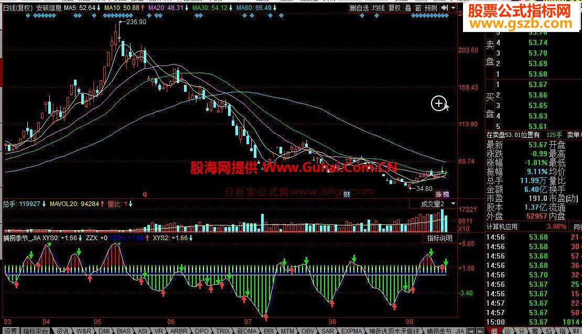The width and height of the screenshot is (582, 334).
Task: Toggle 复权 price adjustment
Action: click(394, 8)
